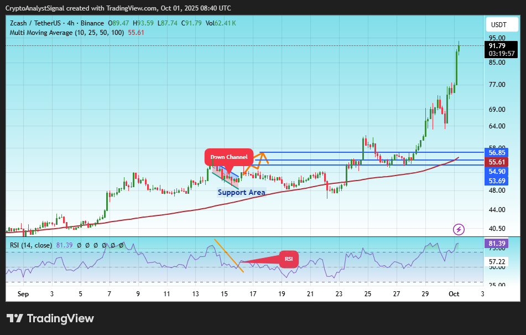
Task: Click the 77.00 price axis tick
Action: (x=497, y=85)
